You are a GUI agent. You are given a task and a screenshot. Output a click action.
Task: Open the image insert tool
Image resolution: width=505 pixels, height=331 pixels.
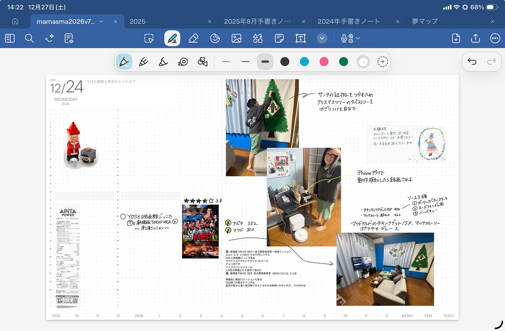pos(237,38)
